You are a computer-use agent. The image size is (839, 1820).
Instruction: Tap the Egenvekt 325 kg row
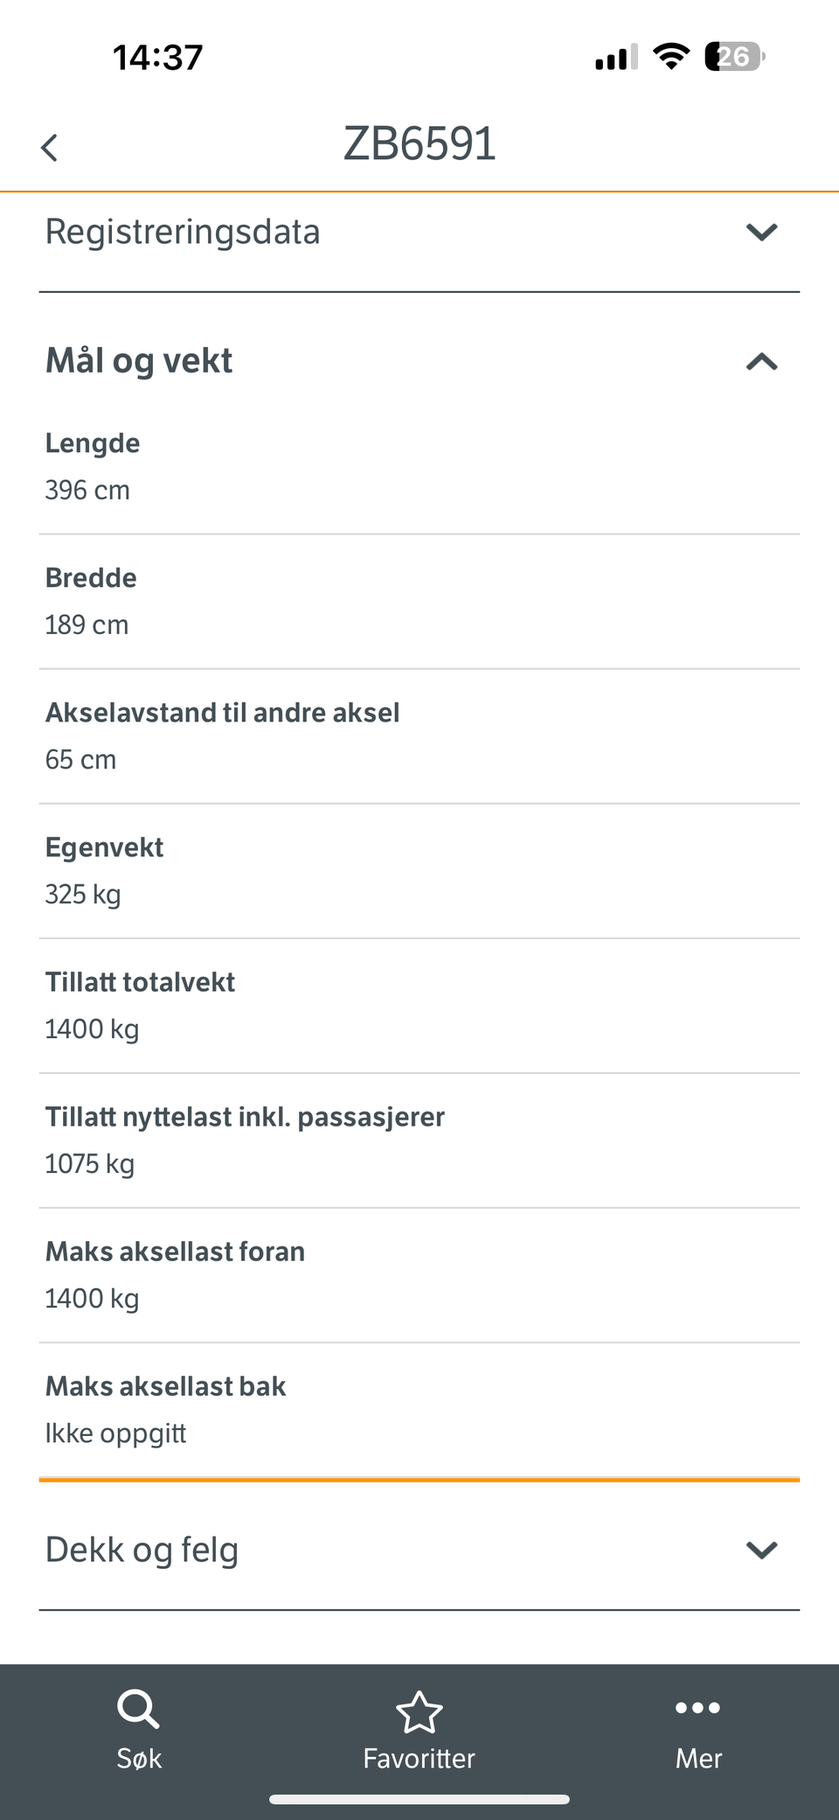(x=419, y=871)
